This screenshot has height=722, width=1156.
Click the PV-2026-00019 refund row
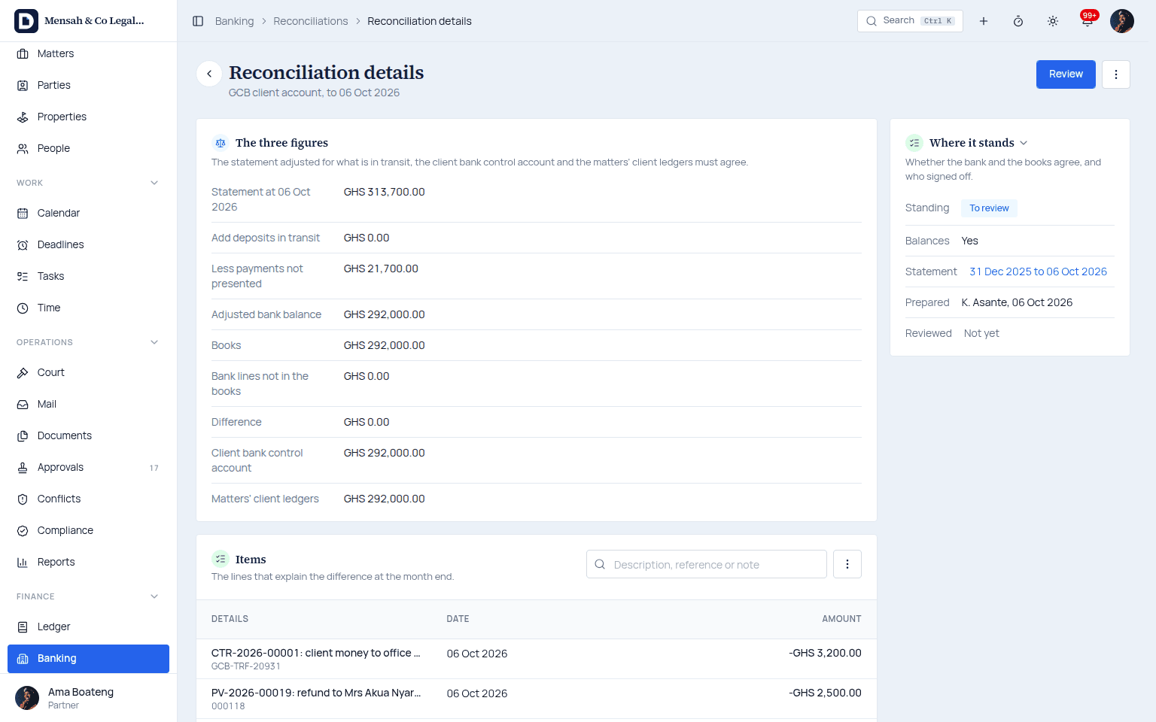[537, 699]
